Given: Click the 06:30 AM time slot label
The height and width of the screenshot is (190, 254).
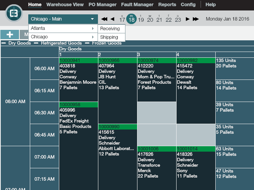Looking at the screenshot, I should click(x=45, y=112).
